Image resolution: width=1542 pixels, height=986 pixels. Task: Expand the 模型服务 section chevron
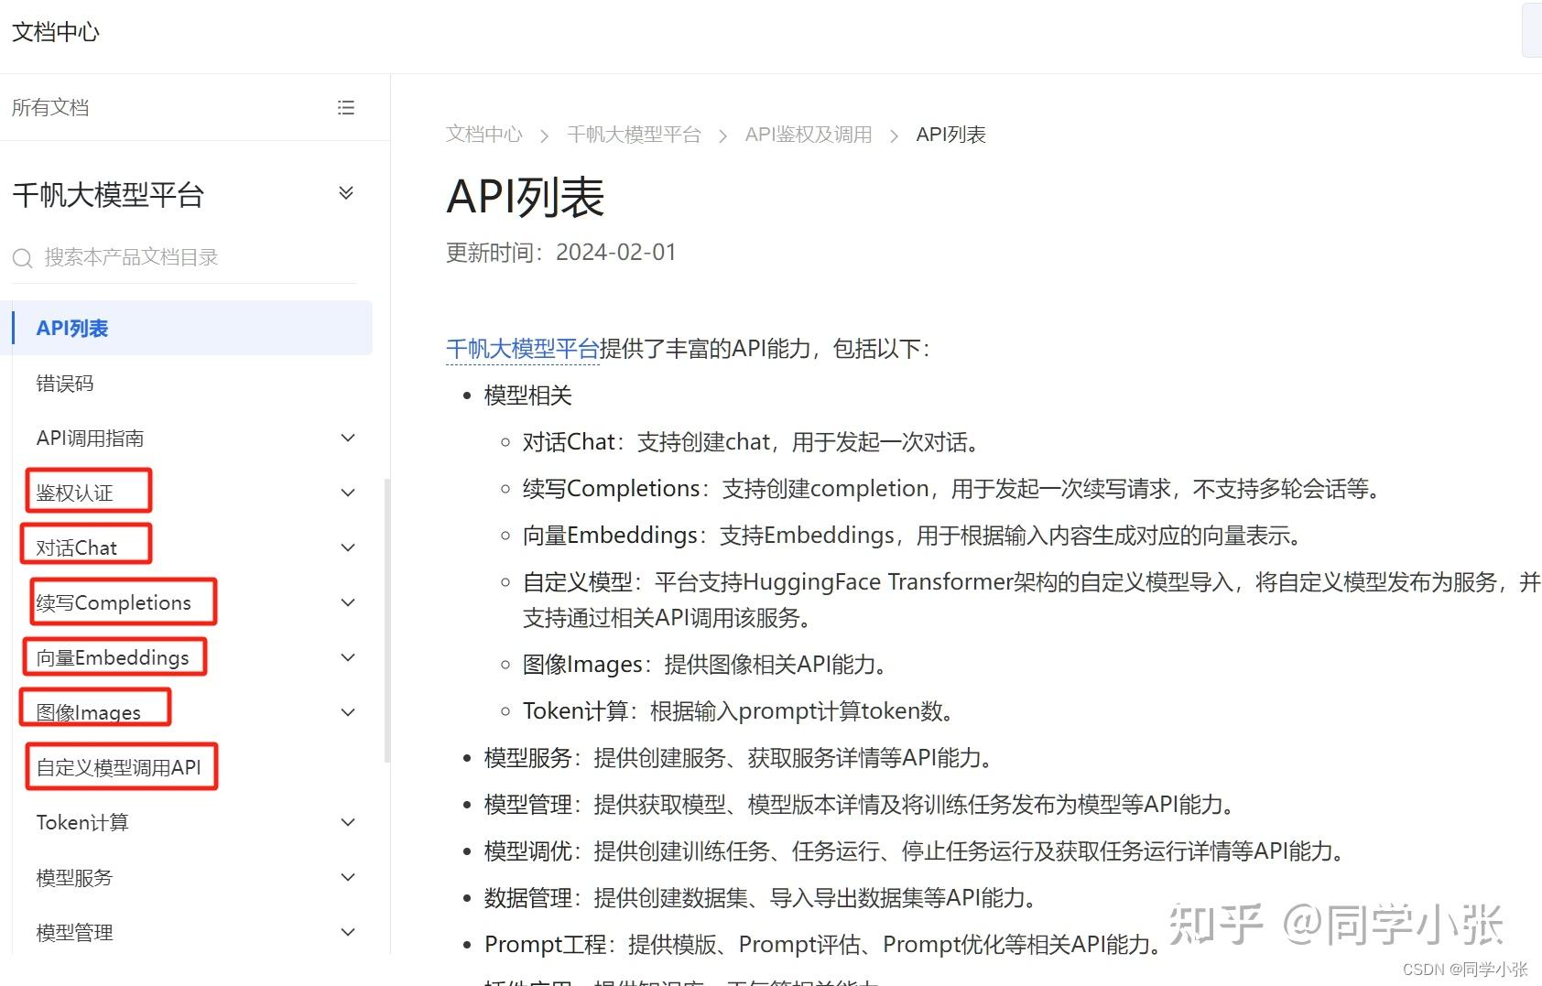coord(348,876)
